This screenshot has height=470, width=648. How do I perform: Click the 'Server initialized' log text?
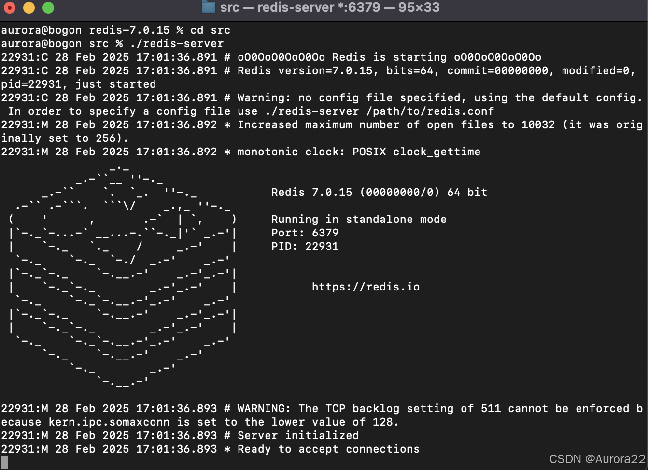298,435
